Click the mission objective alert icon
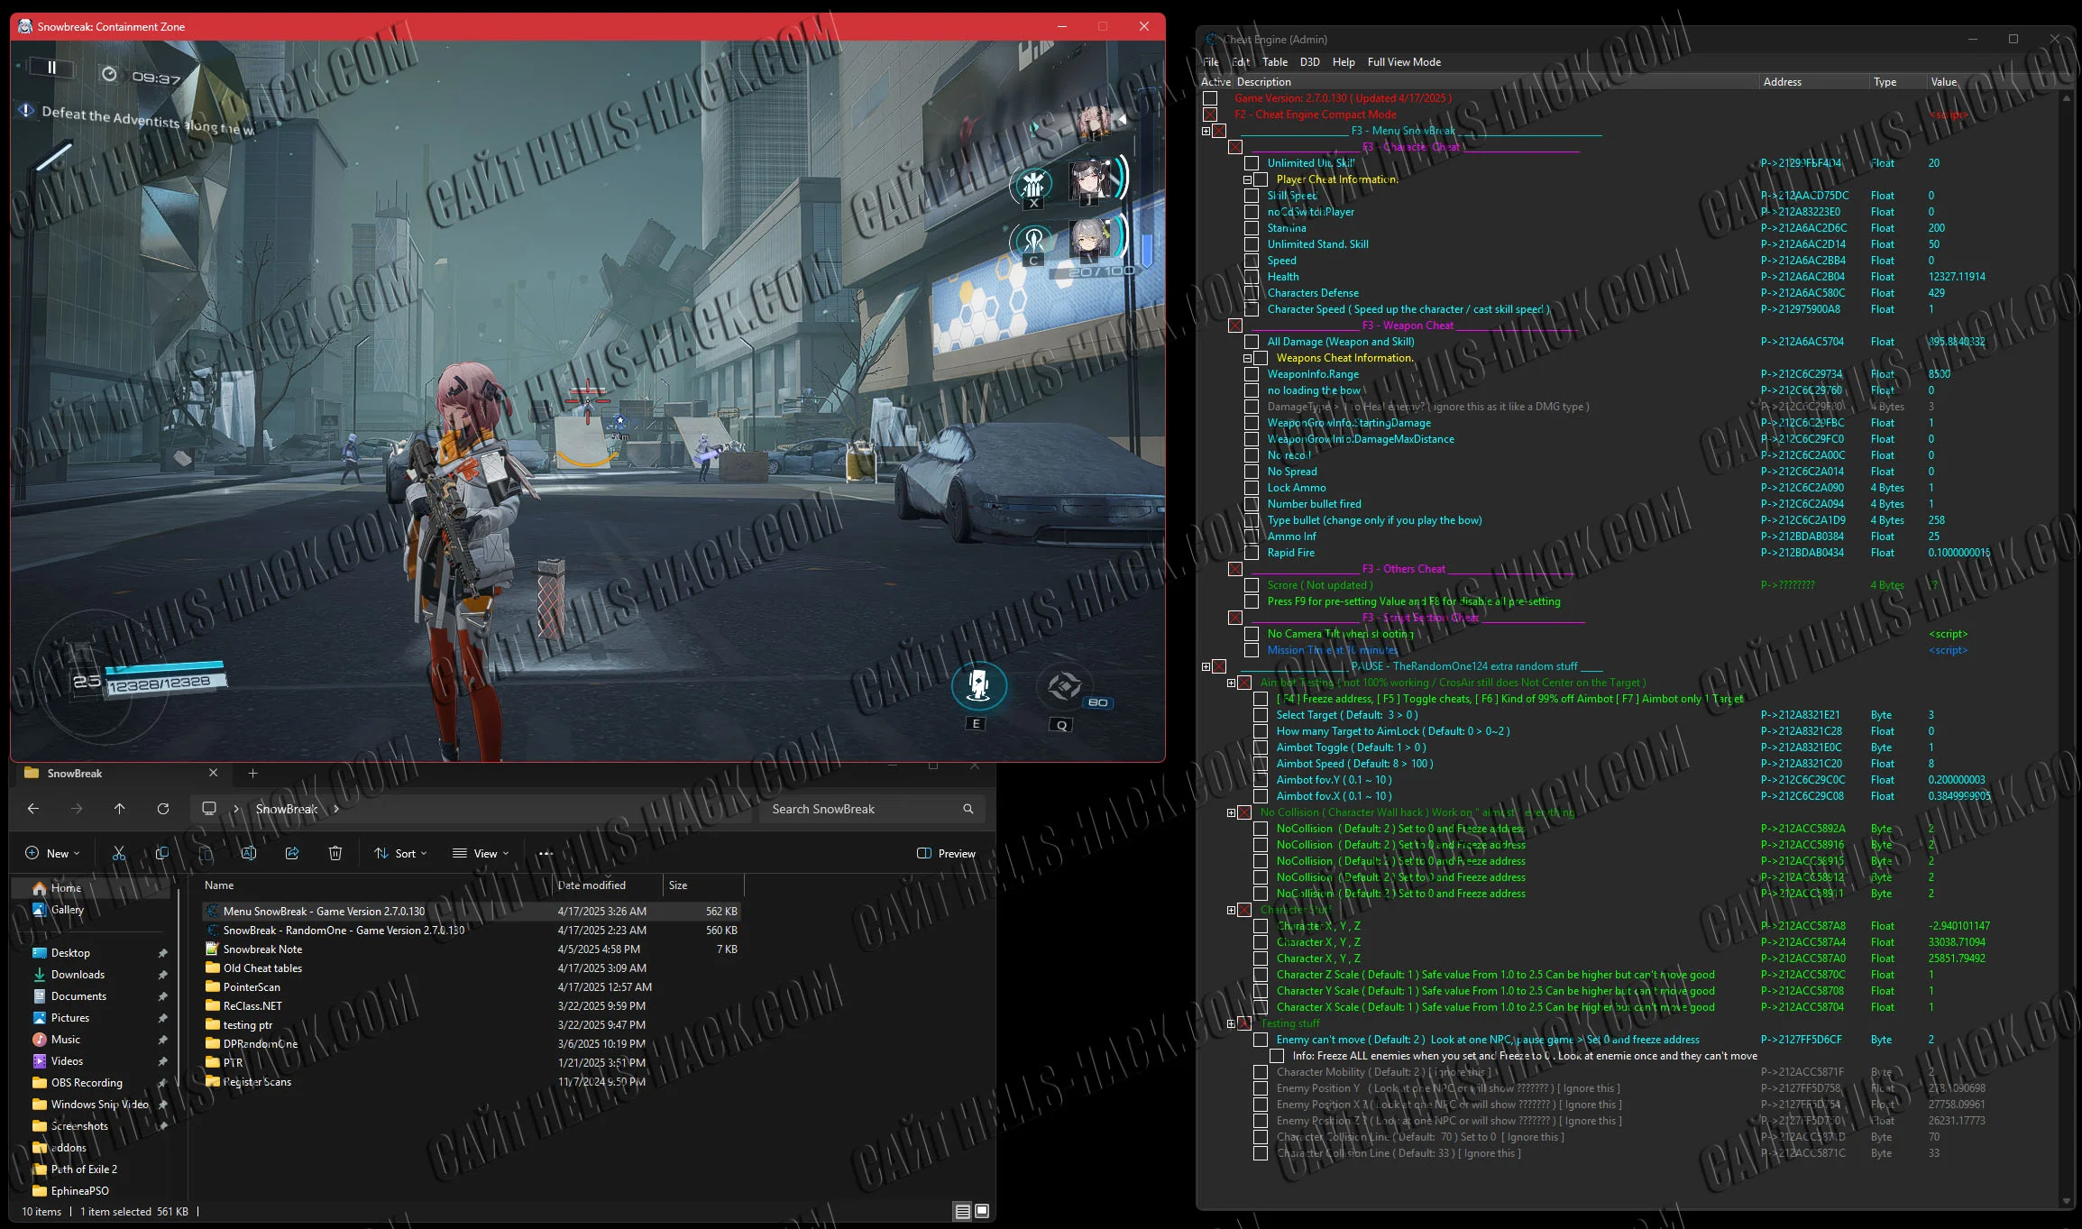 click(x=26, y=110)
